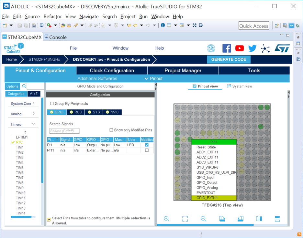Collapse the Timers category

coord(23,124)
